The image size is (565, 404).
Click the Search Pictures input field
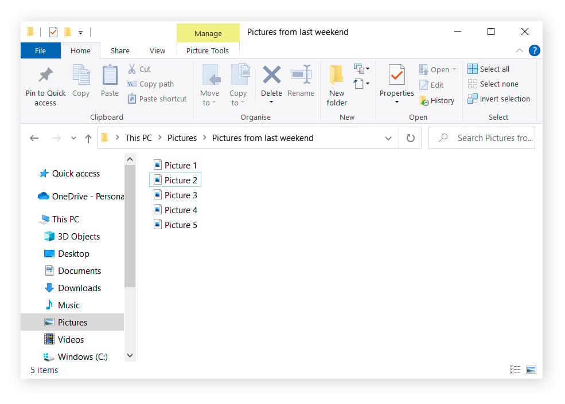pos(482,138)
